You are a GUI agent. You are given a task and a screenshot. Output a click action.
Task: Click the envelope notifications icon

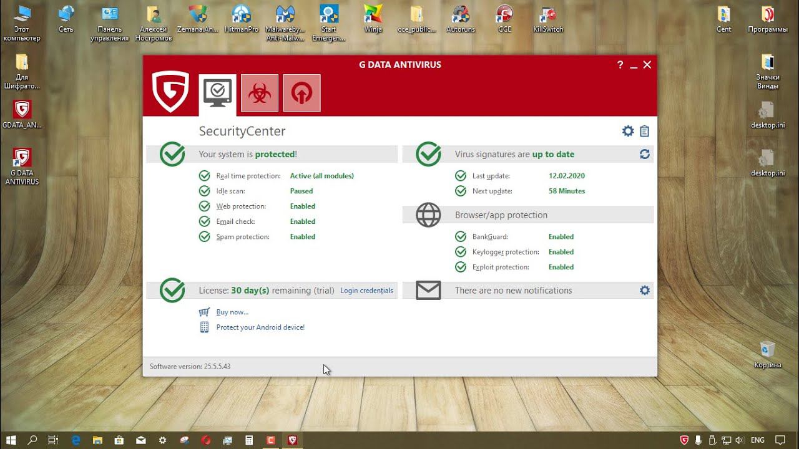[428, 290]
